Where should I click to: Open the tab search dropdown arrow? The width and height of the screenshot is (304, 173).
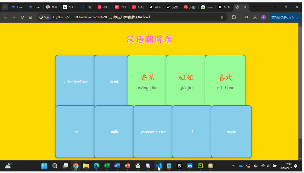click(5, 7)
